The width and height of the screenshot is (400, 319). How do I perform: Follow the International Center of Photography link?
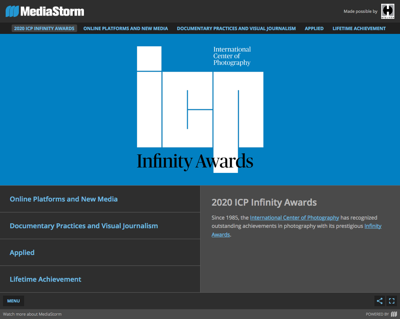tap(294, 217)
